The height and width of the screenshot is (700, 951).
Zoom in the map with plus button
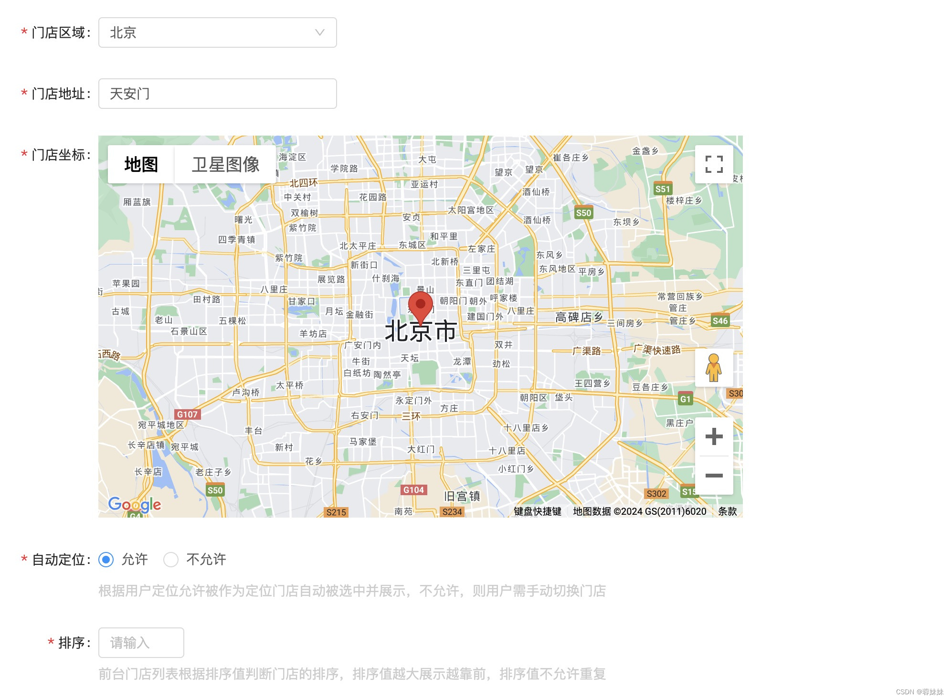[714, 436]
